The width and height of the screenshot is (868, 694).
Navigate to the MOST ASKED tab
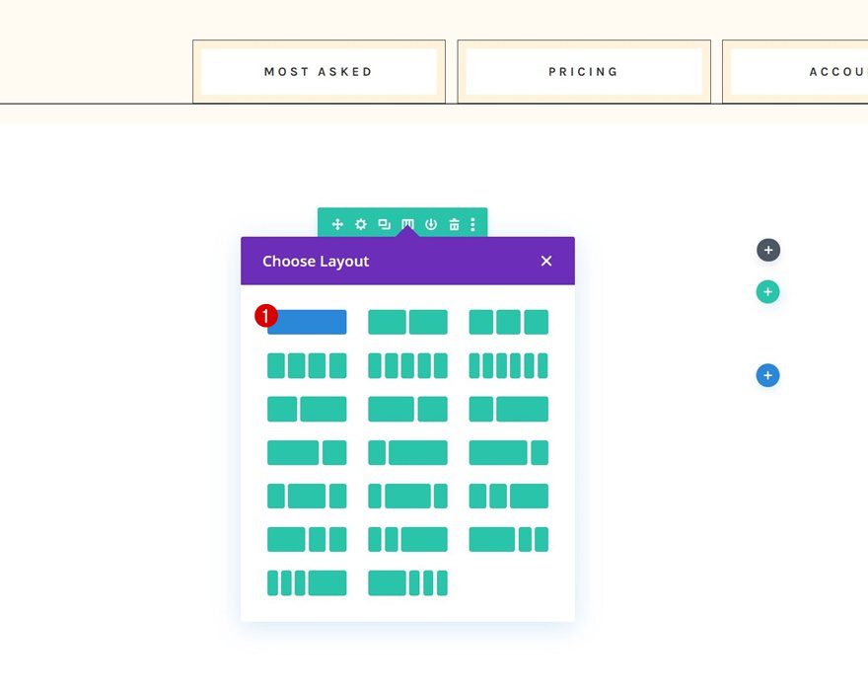(318, 71)
